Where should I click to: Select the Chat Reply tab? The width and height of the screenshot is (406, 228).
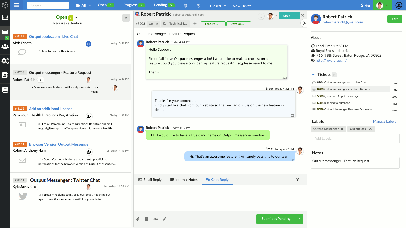217,180
